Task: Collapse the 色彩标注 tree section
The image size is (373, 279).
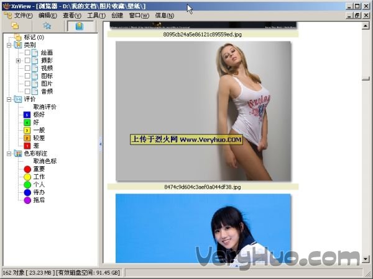Action: 9,153
